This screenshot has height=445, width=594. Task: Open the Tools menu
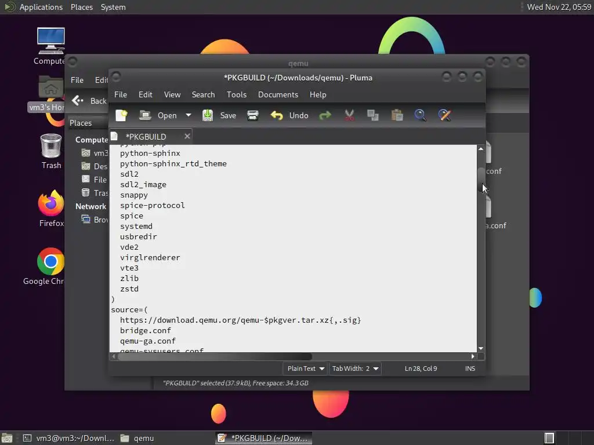point(237,94)
